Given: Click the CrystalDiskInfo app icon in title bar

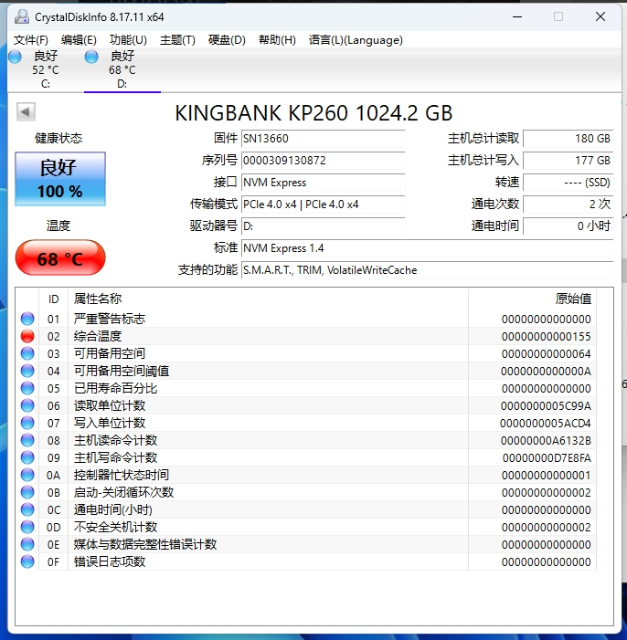Looking at the screenshot, I should click(x=22, y=16).
